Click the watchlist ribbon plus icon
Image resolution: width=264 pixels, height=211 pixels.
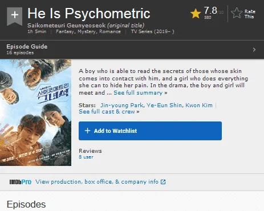pyautogui.click(x=15, y=16)
